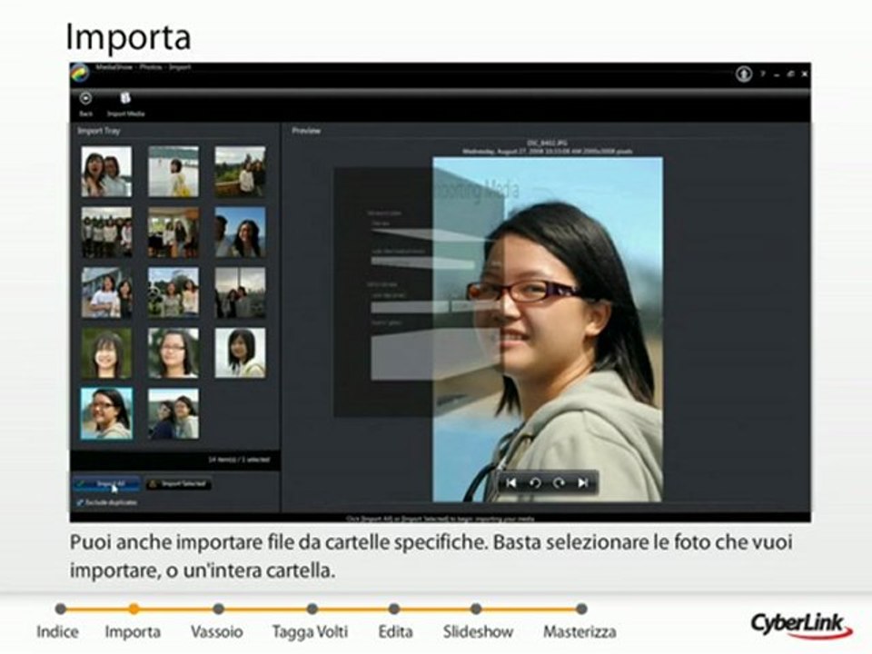This screenshot has height=654, width=872.
Task: Click the '14 item(s) / 1 selected' status
Action: click(x=239, y=460)
